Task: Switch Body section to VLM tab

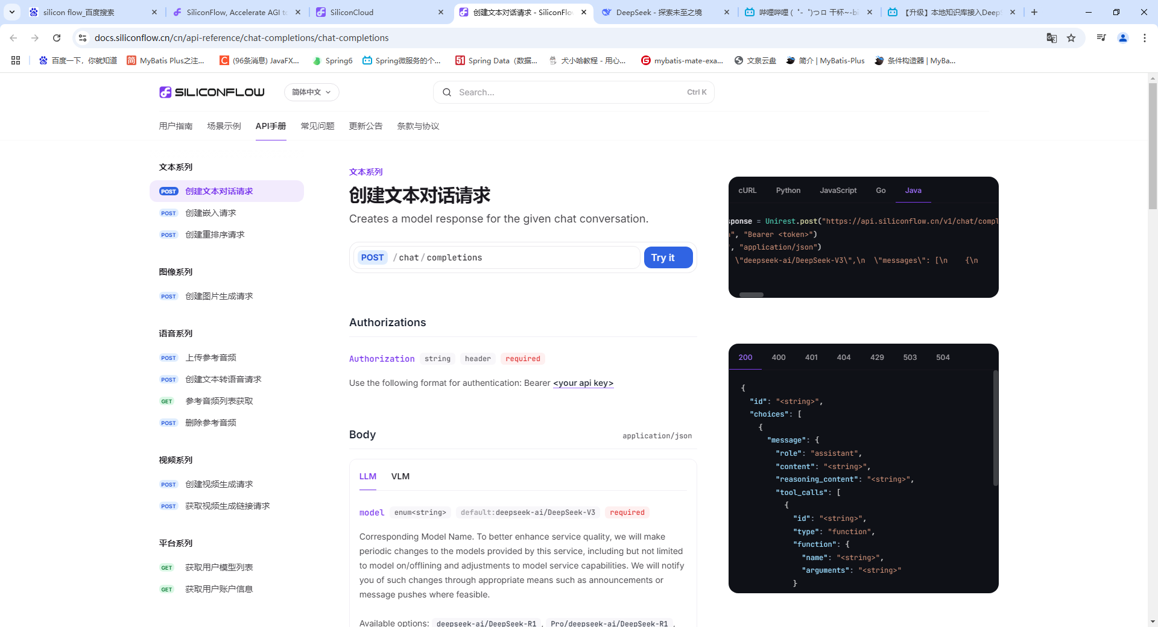Action: (x=400, y=476)
